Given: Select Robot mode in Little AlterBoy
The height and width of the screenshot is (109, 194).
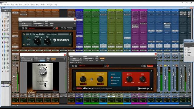Looking at the screenshot, I should [x=112, y=84].
